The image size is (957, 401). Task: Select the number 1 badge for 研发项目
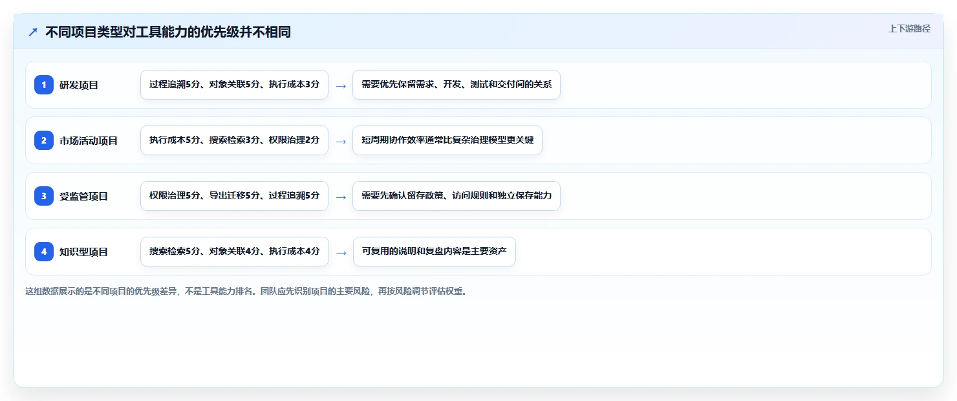point(44,85)
